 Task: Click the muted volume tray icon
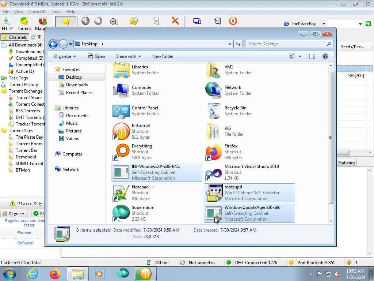[x=337, y=274]
